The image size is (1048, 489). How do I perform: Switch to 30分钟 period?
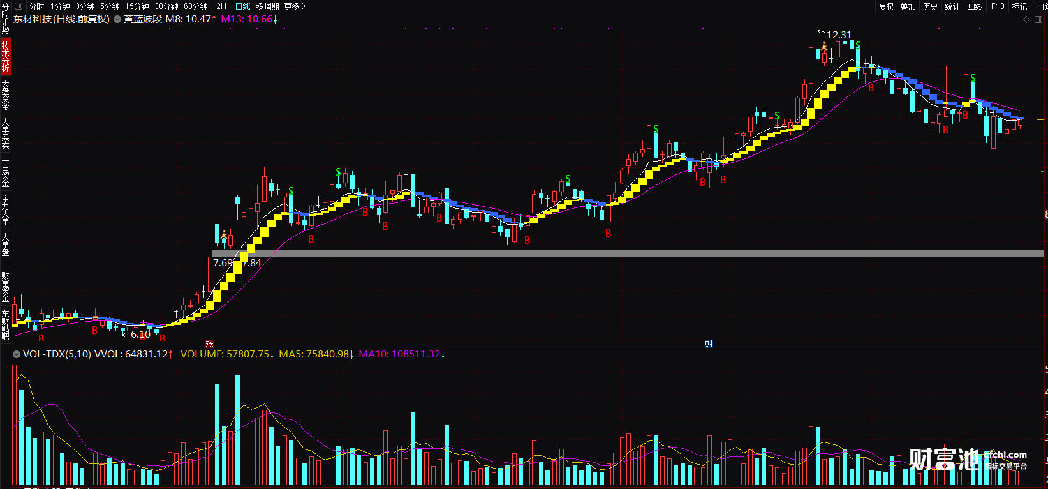pos(166,6)
